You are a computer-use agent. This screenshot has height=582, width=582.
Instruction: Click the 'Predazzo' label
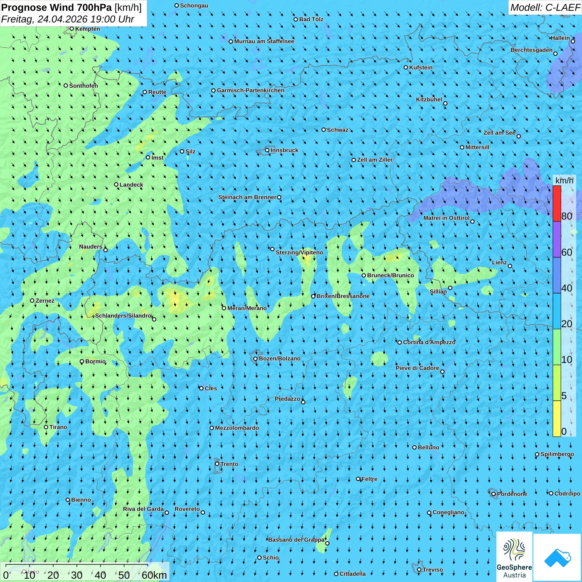(x=287, y=399)
